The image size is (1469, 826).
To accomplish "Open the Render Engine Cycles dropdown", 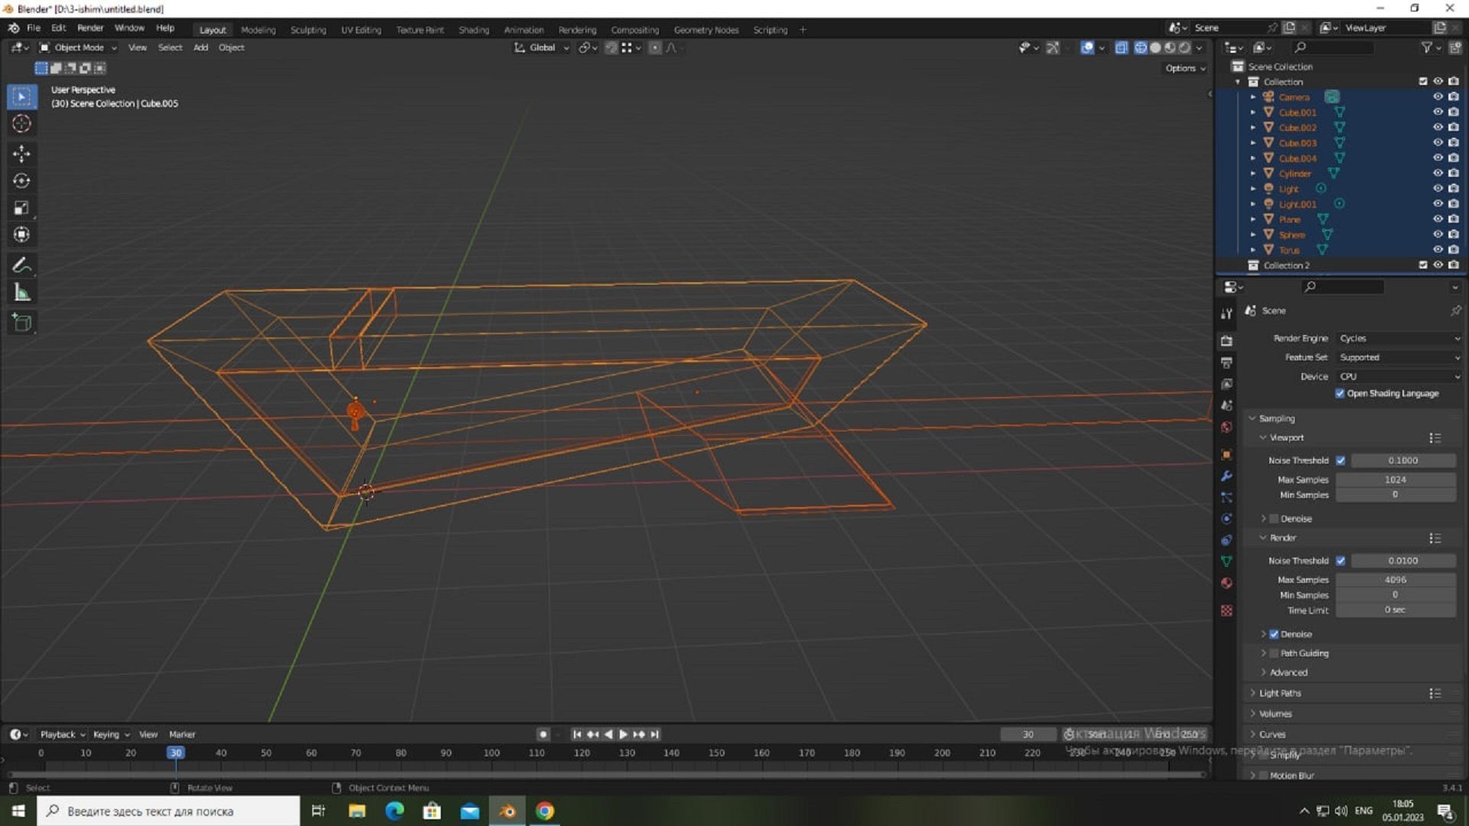I will [1399, 338].
